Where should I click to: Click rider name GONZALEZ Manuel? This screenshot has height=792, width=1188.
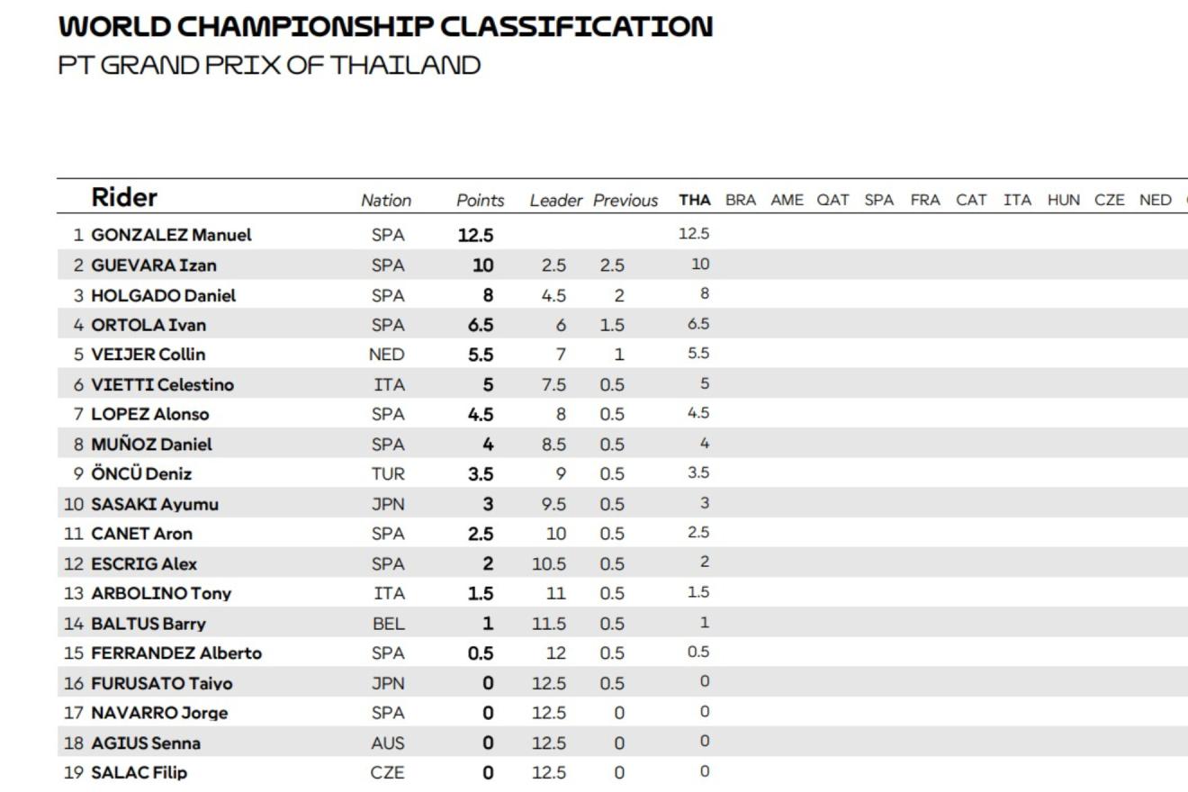point(171,235)
